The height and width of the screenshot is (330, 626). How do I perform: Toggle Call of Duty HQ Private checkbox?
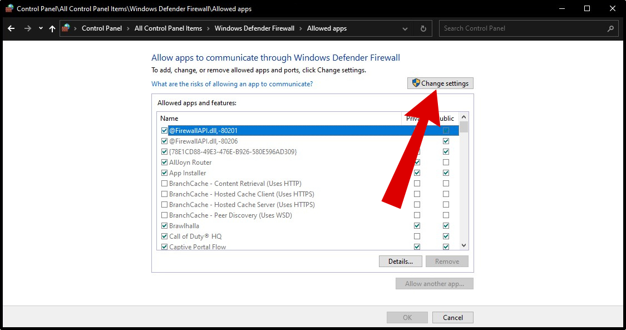tap(417, 236)
